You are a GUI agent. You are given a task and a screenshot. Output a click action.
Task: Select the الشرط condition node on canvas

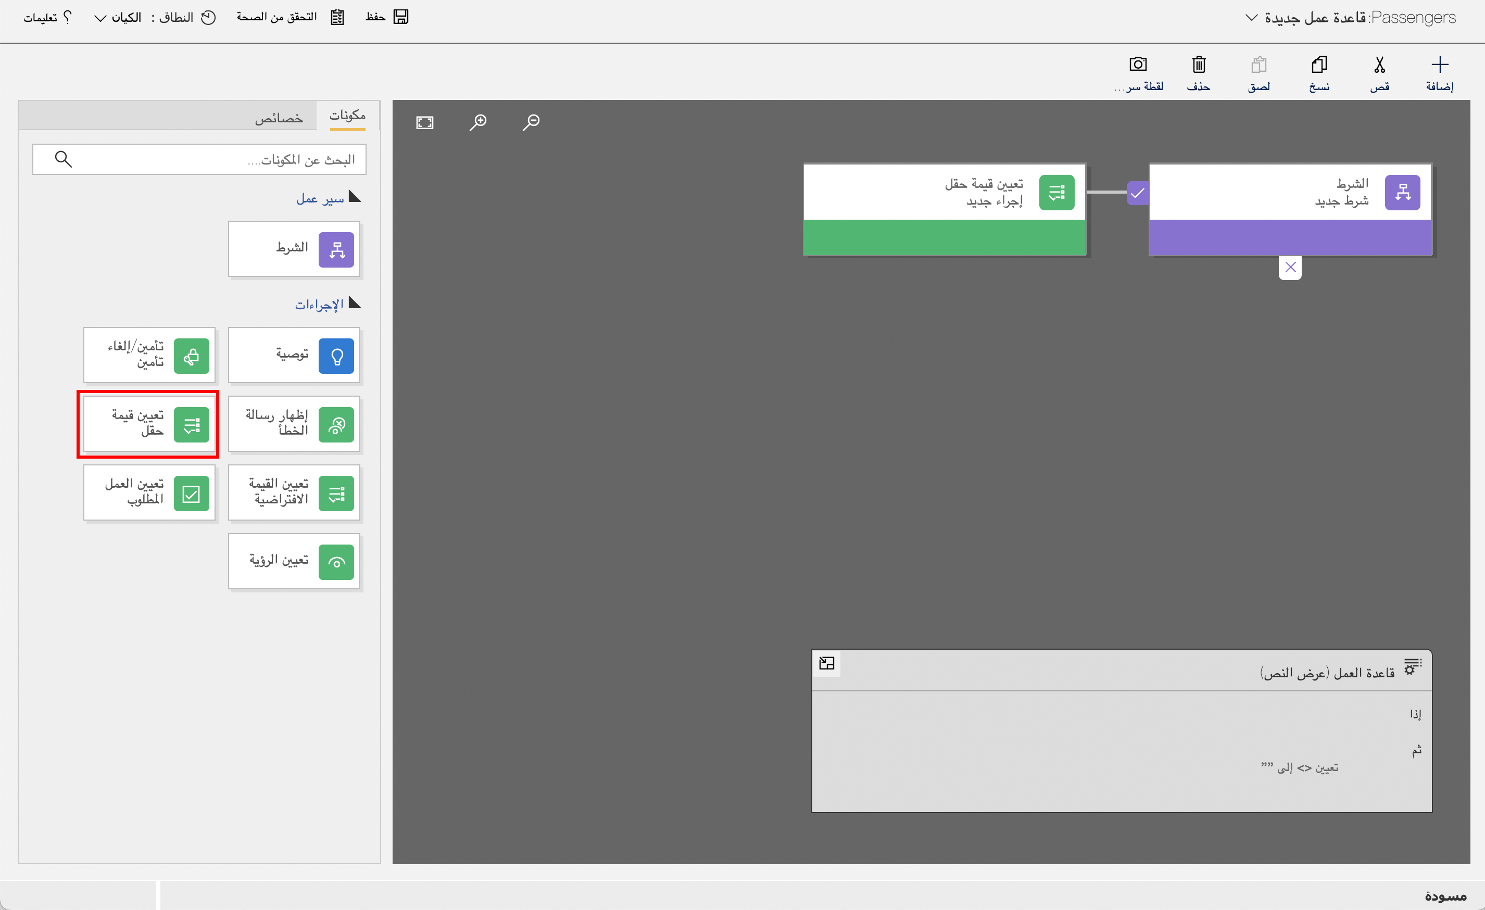(x=1290, y=210)
